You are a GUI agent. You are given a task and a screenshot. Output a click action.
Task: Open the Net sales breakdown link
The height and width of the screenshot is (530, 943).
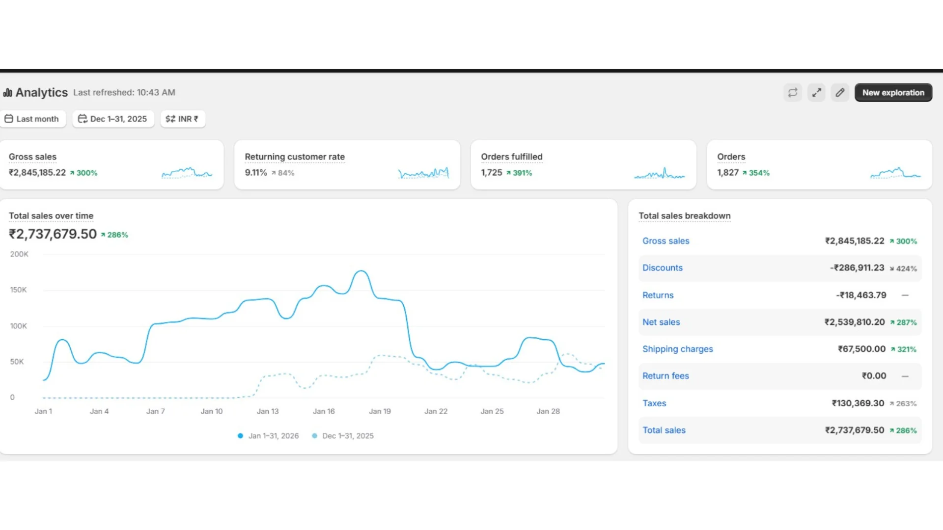661,322
